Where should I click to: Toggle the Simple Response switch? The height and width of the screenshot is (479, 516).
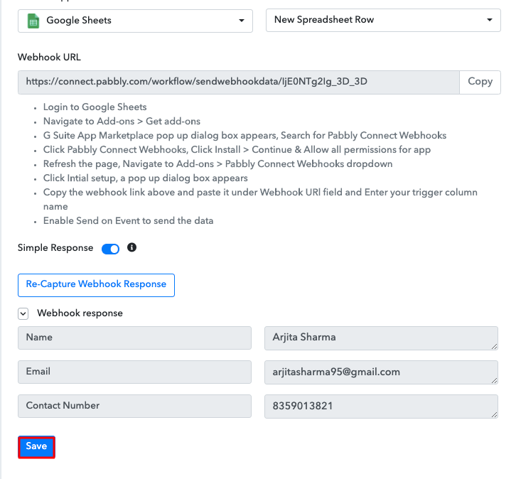click(x=111, y=249)
